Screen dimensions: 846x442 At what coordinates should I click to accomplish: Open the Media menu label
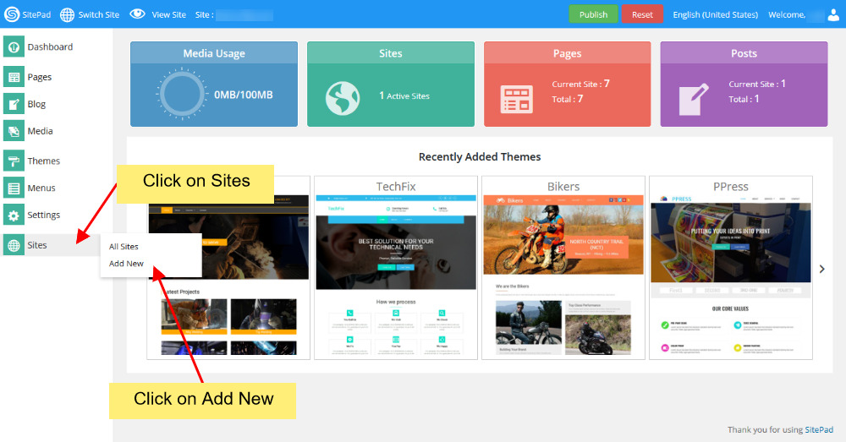tap(40, 131)
